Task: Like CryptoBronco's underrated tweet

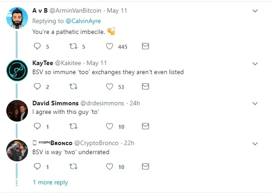Action: click(x=109, y=167)
